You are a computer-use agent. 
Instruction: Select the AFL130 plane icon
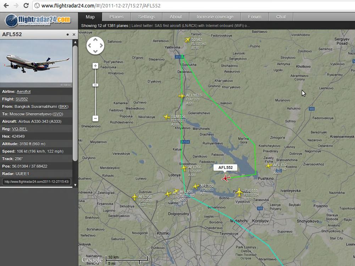[269, 166]
